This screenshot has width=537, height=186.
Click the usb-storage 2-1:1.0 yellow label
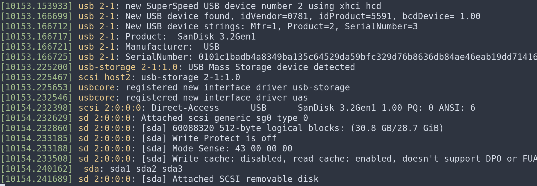coord(128,67)
